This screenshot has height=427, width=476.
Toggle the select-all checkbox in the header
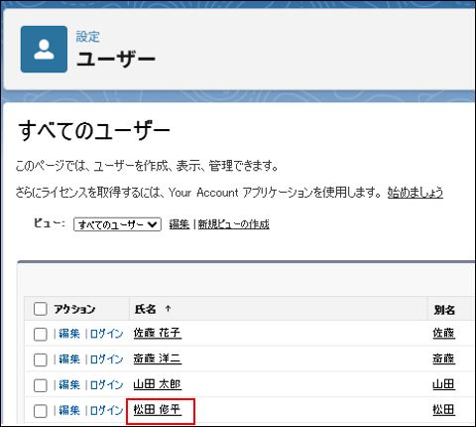coord(41,309)
